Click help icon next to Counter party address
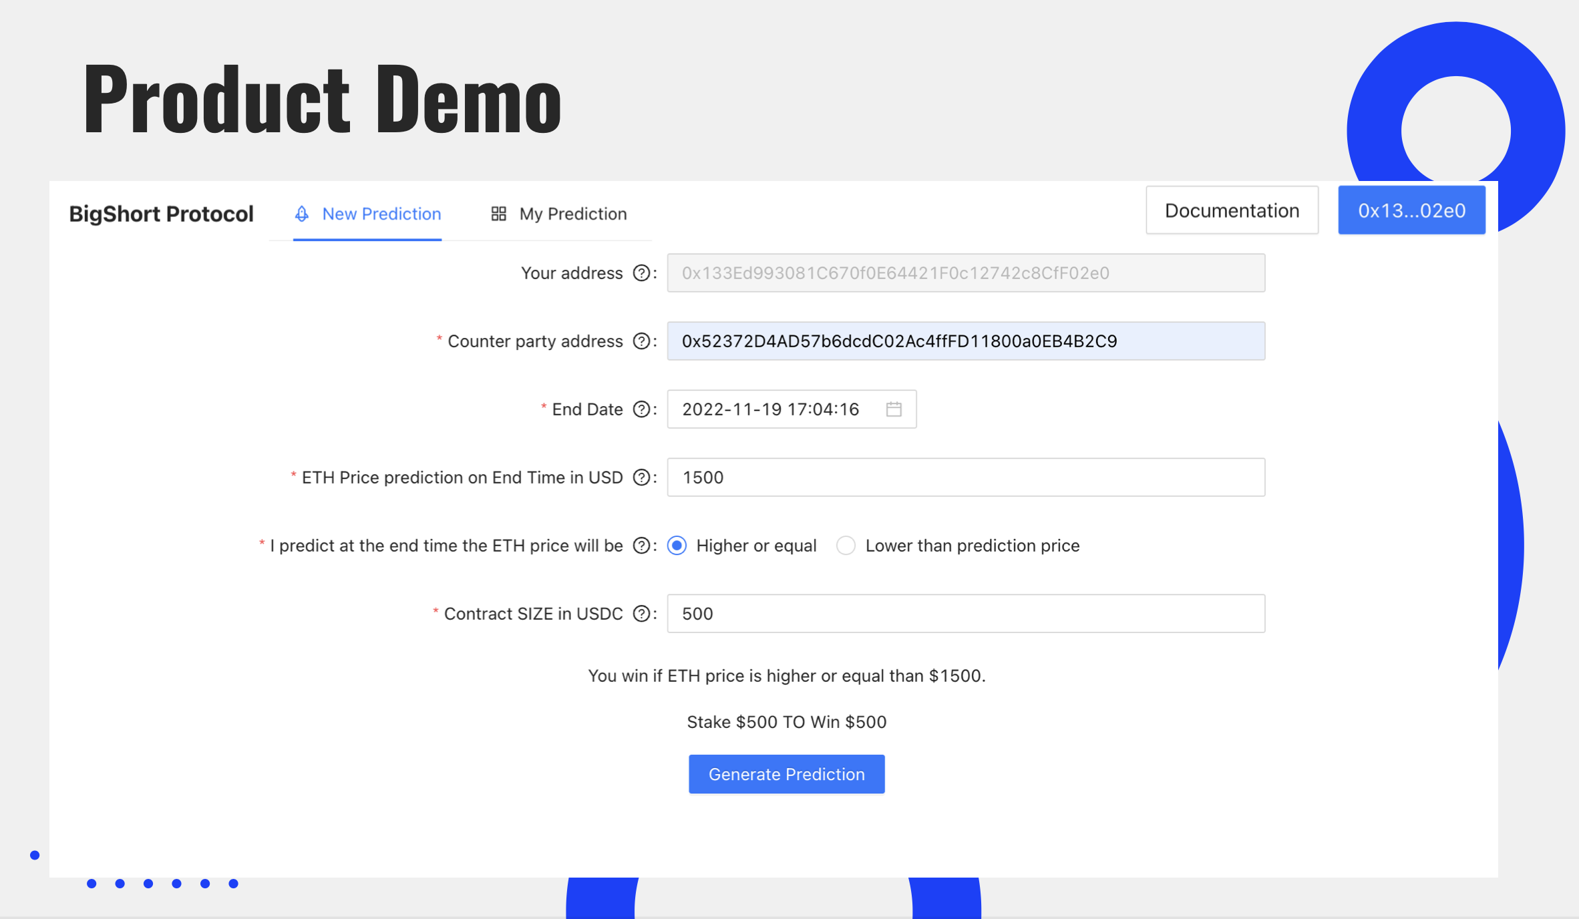 pos(641,341)
